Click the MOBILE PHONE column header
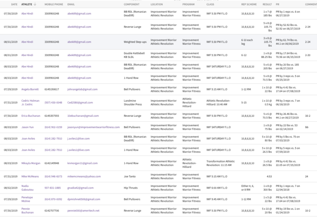Image resolution: width=317 pixels, height=218 pixels. click(54, 4)
